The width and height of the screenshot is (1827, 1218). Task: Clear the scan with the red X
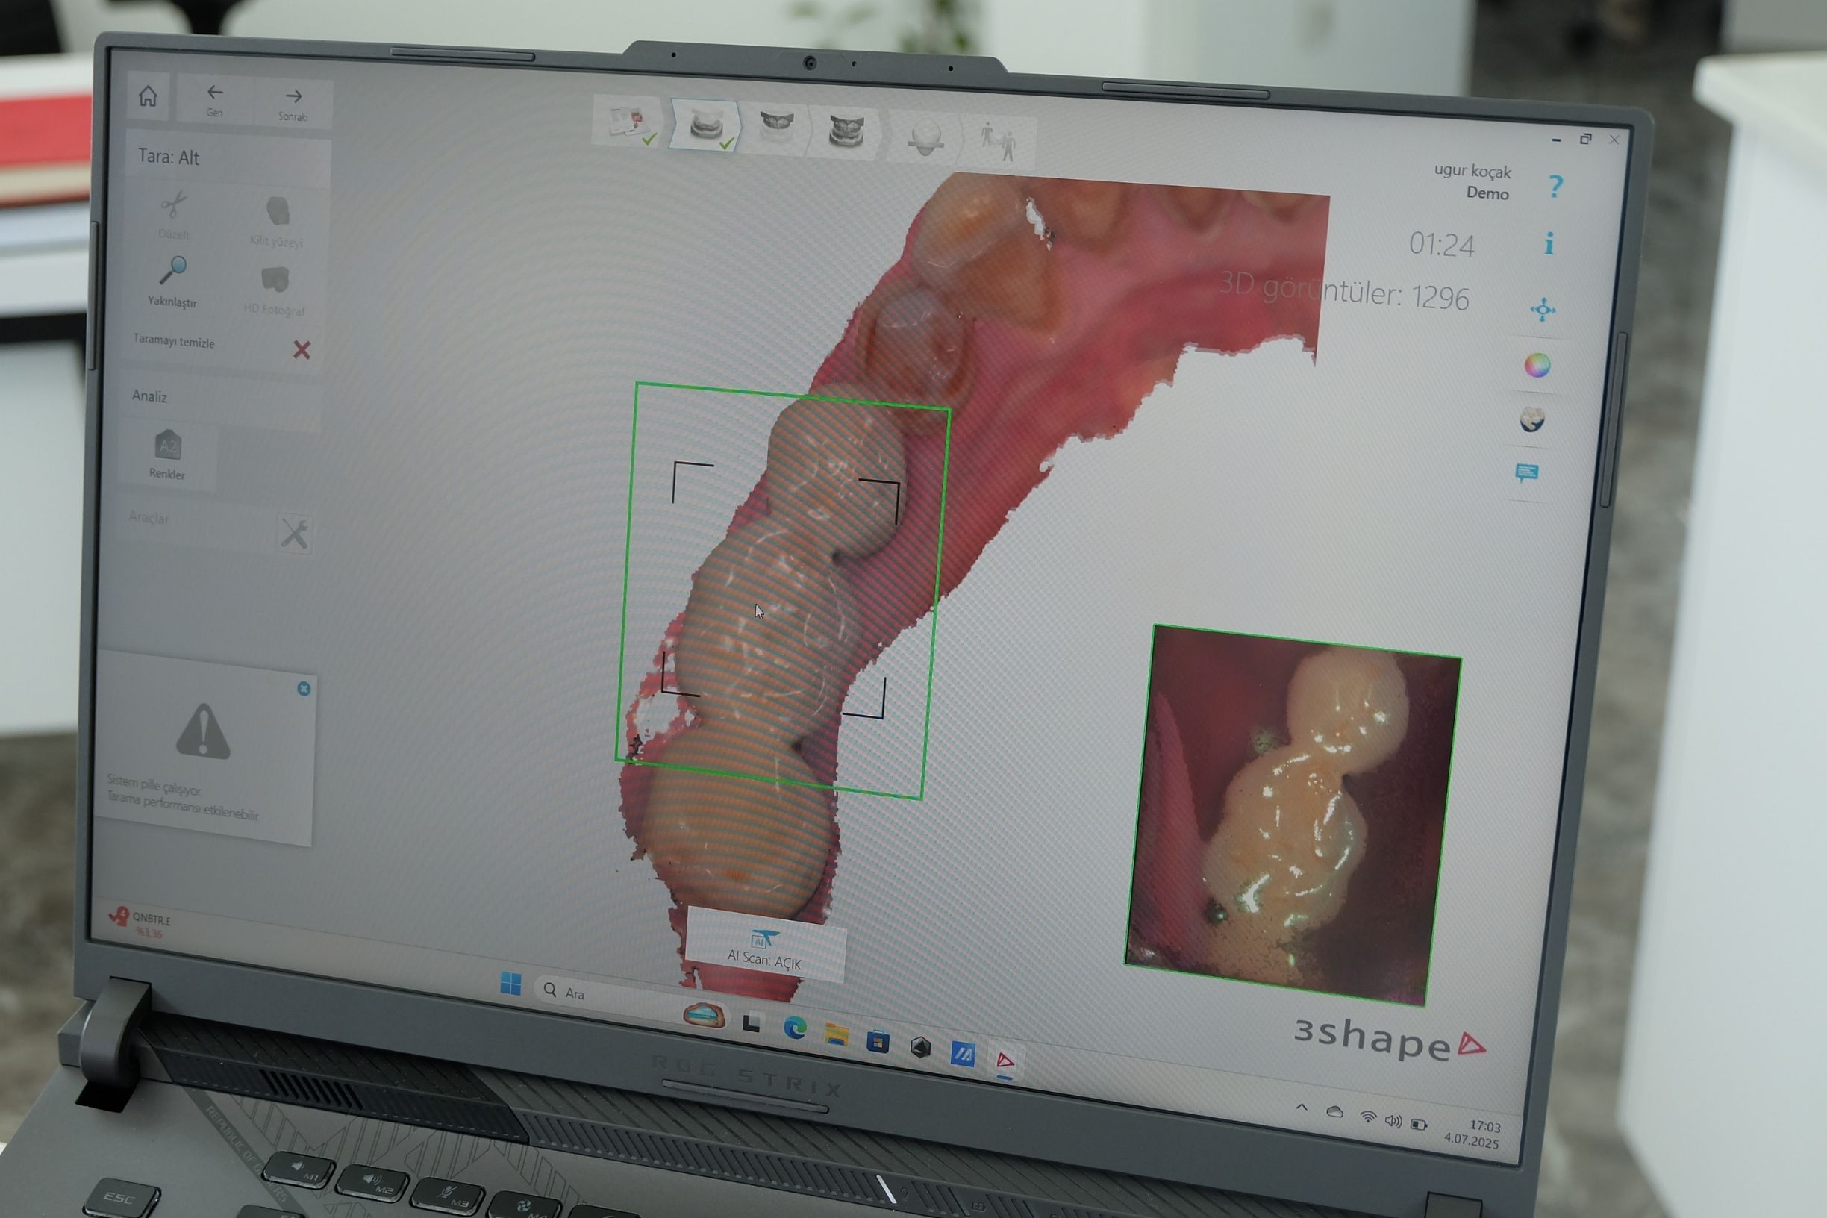pos(302,350)
